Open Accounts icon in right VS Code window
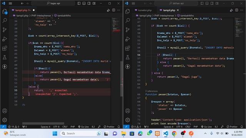 pos(128,111)
